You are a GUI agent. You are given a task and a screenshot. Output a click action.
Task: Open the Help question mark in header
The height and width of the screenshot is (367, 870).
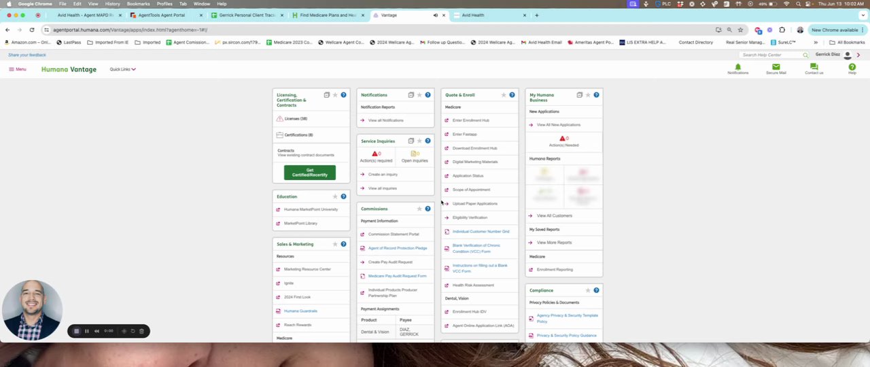tap(852, 67)
